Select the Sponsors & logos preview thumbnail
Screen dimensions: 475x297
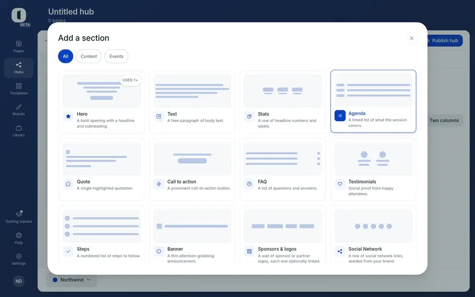coord(283,226)
